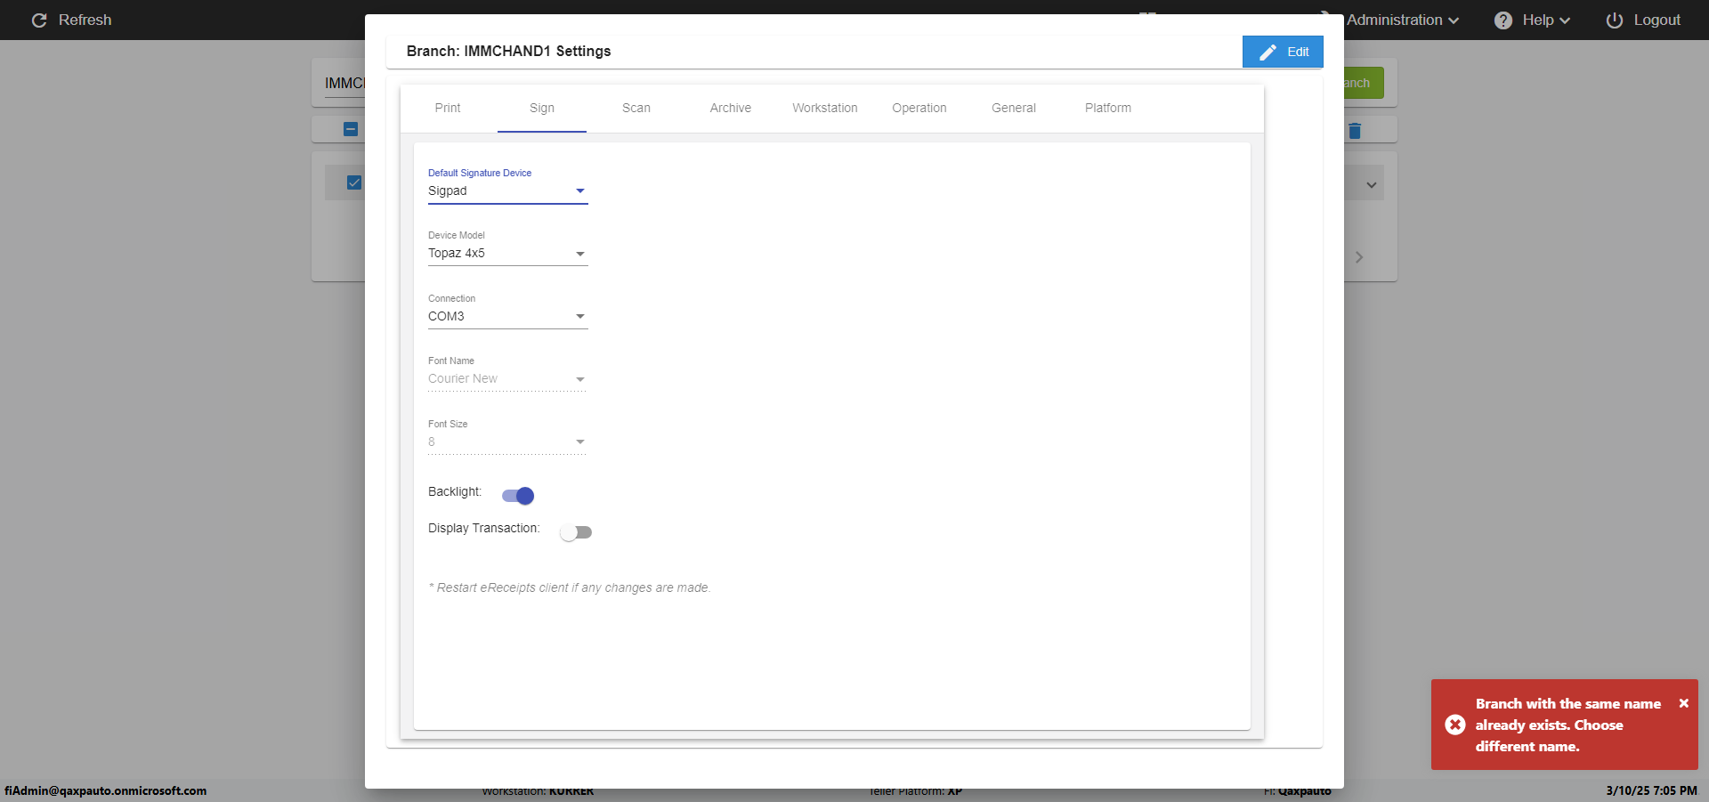The height and width of the screenshot is (802, 1709).
Task: Click the green branch button behind dialog
Action: pos(1364,83)
